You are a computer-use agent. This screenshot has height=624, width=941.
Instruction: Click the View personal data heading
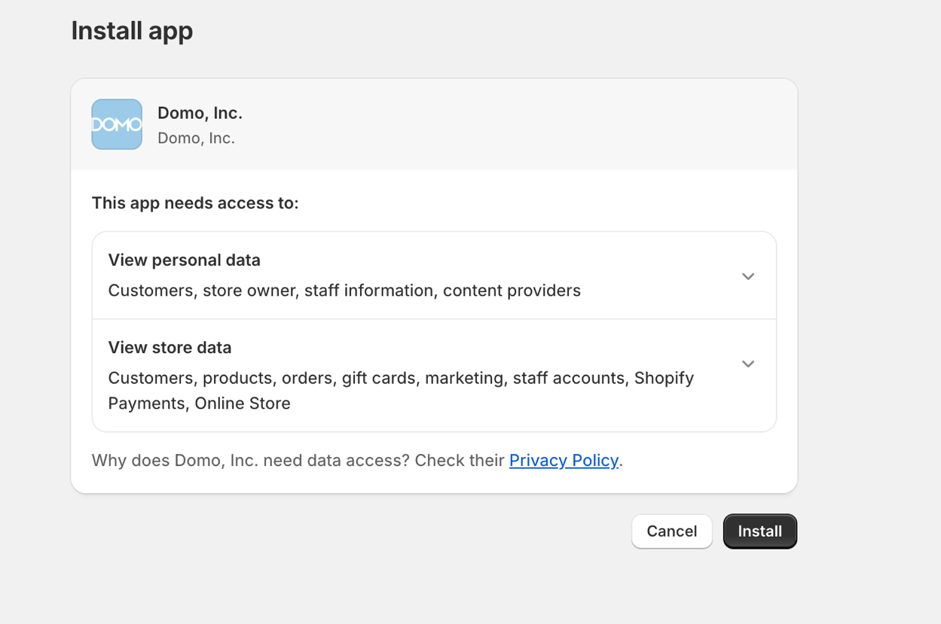(x=184, y=260)
